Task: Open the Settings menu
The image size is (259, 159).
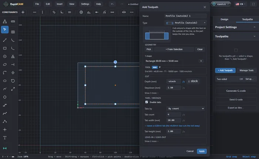Action: [x=85, y=4]
